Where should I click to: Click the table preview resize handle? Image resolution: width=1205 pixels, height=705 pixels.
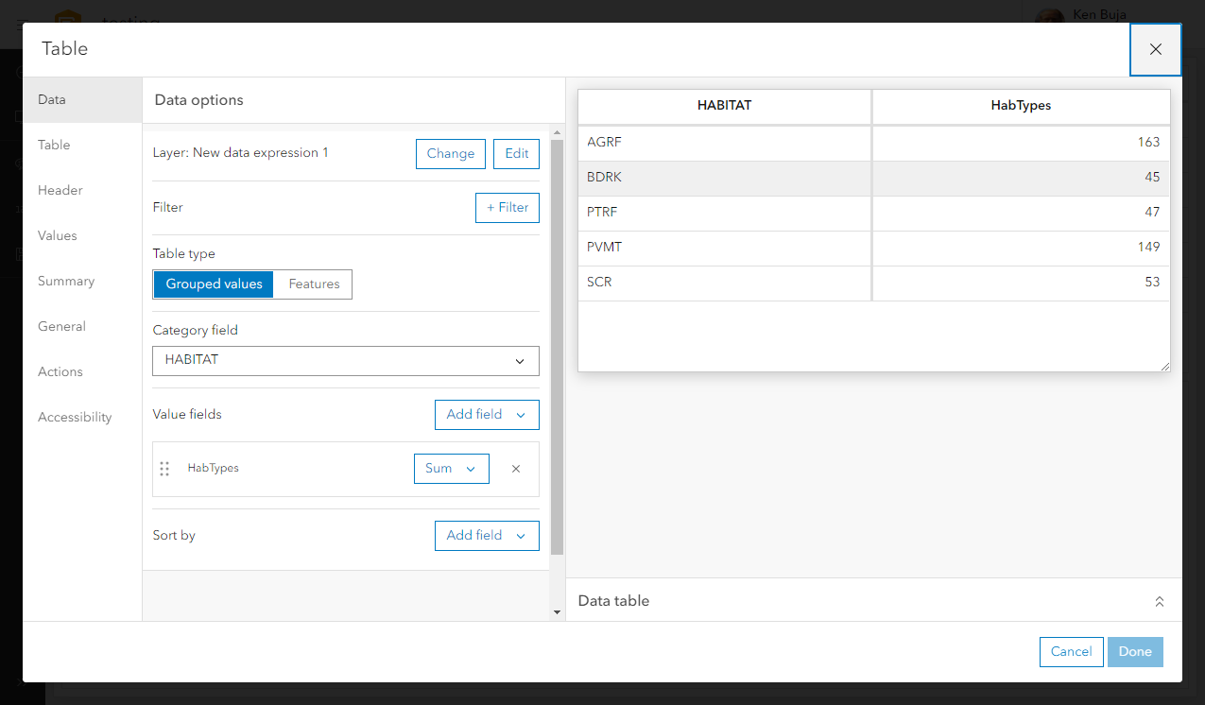[1165, 366]
